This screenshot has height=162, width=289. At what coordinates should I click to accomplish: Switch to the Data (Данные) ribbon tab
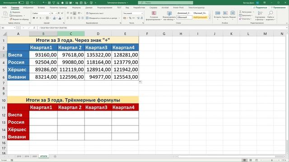point(89,8)
